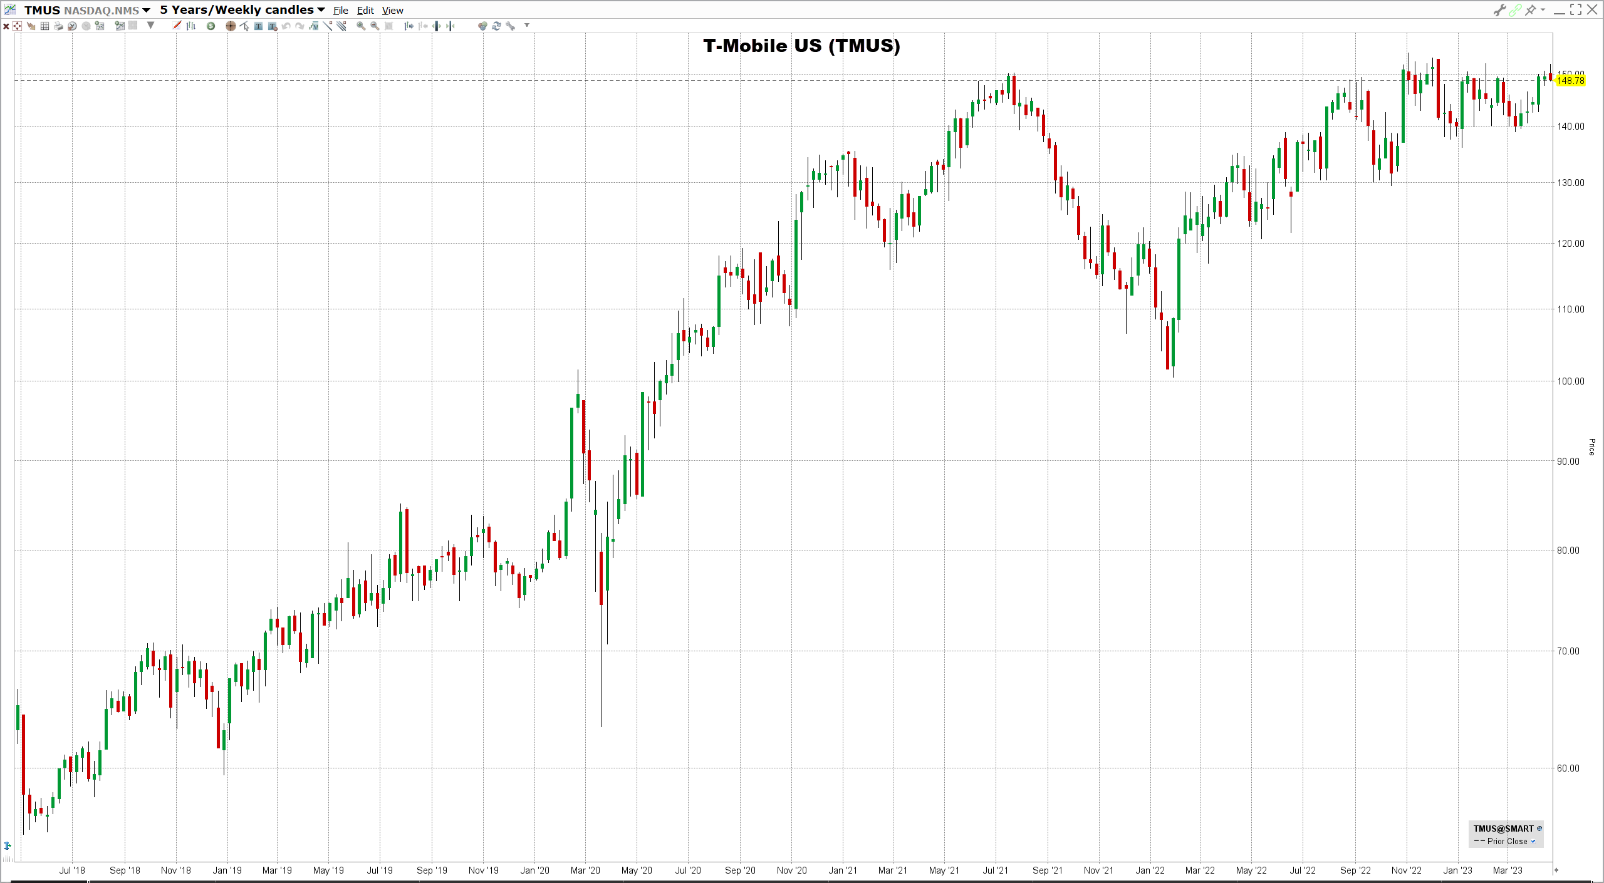1604x883 pixels.
Task: Open the TMUS NASDAQ.NMS symbol dropdown
Action: tap(87, 10)
